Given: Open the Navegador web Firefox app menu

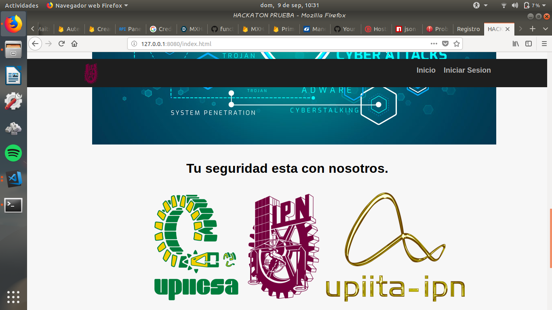Looking at the screenshot, I should [x=87, y=5].
